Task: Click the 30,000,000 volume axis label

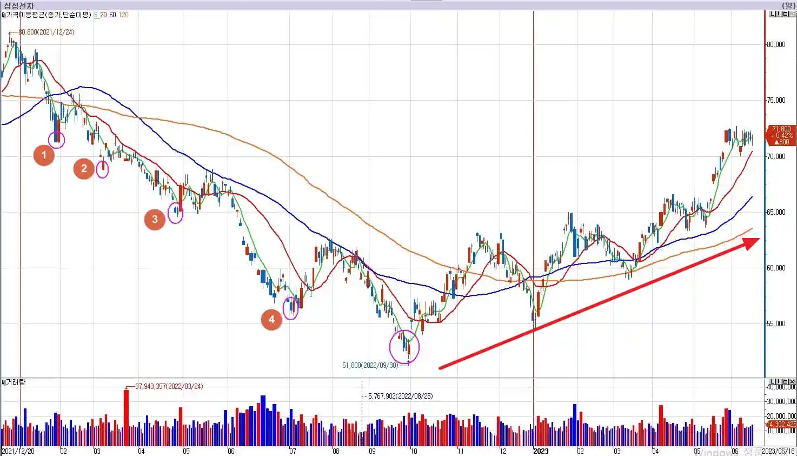Action: coord(782,401)
